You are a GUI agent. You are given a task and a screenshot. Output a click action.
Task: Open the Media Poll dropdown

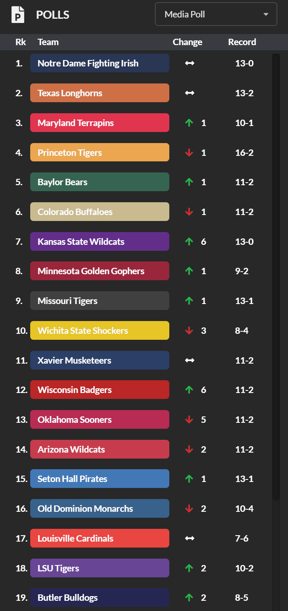coord(216,14)
